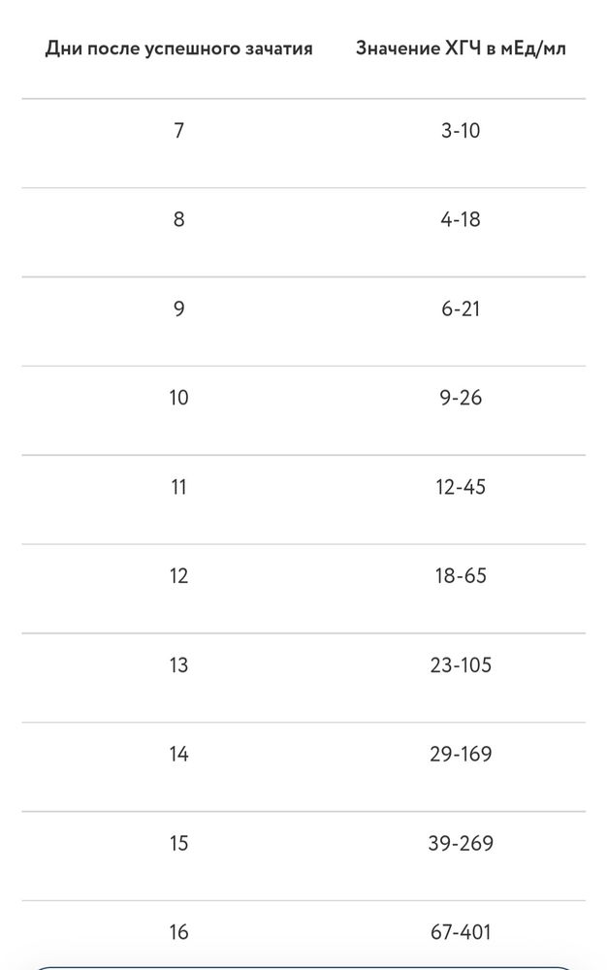Screen dimensions: 607x970
Task: Select the day 10 cell
Action: 178,398
